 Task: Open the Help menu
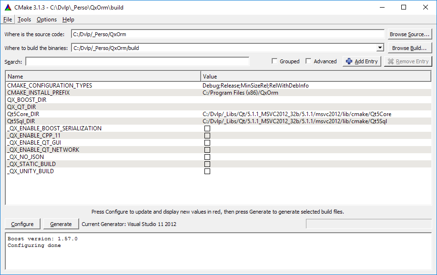point(68,19)
